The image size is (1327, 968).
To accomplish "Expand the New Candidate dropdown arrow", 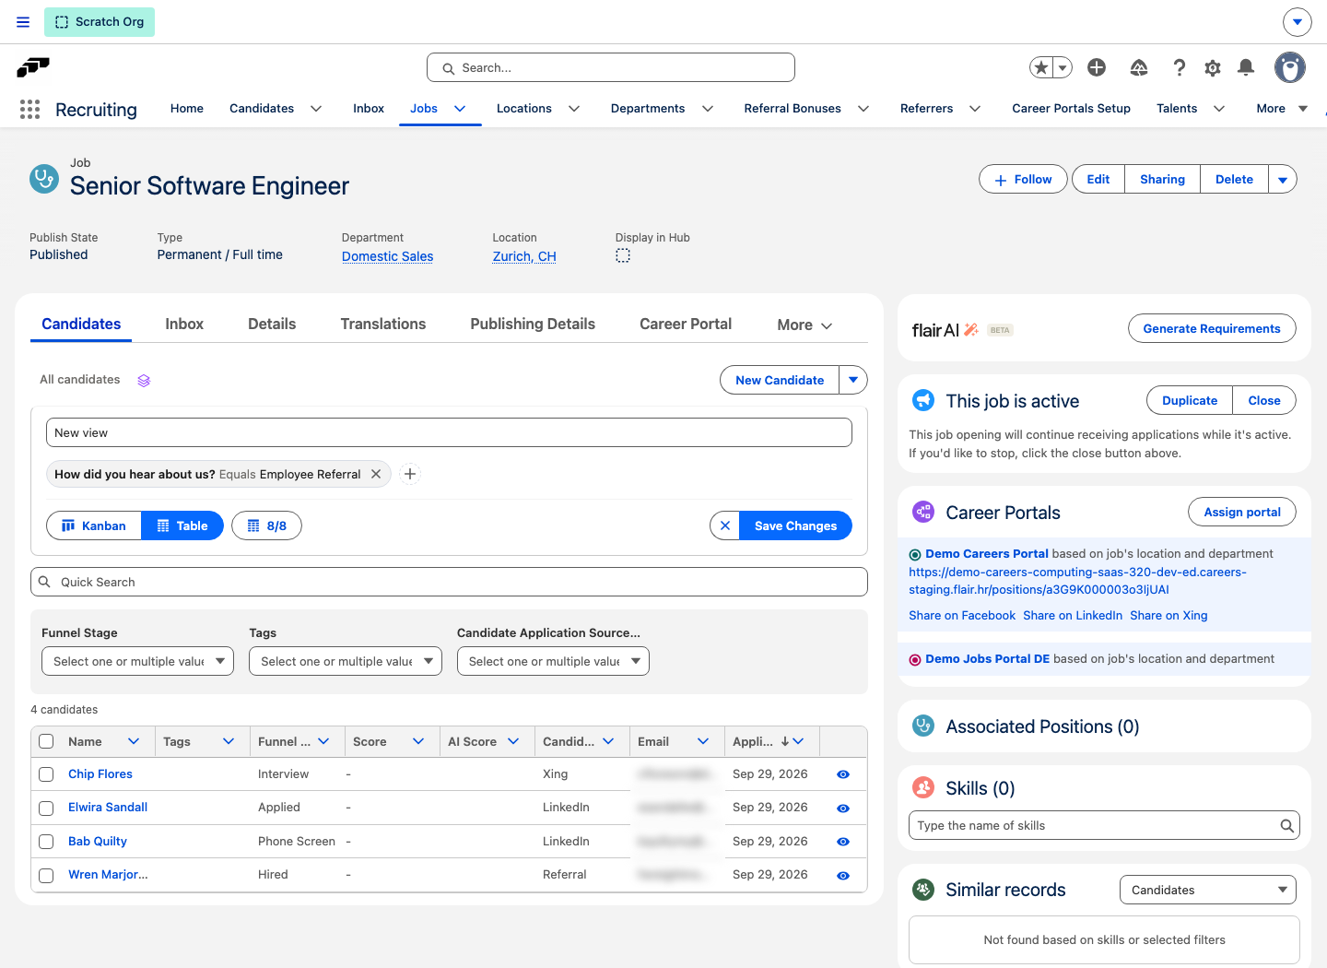I will point(853,380).
